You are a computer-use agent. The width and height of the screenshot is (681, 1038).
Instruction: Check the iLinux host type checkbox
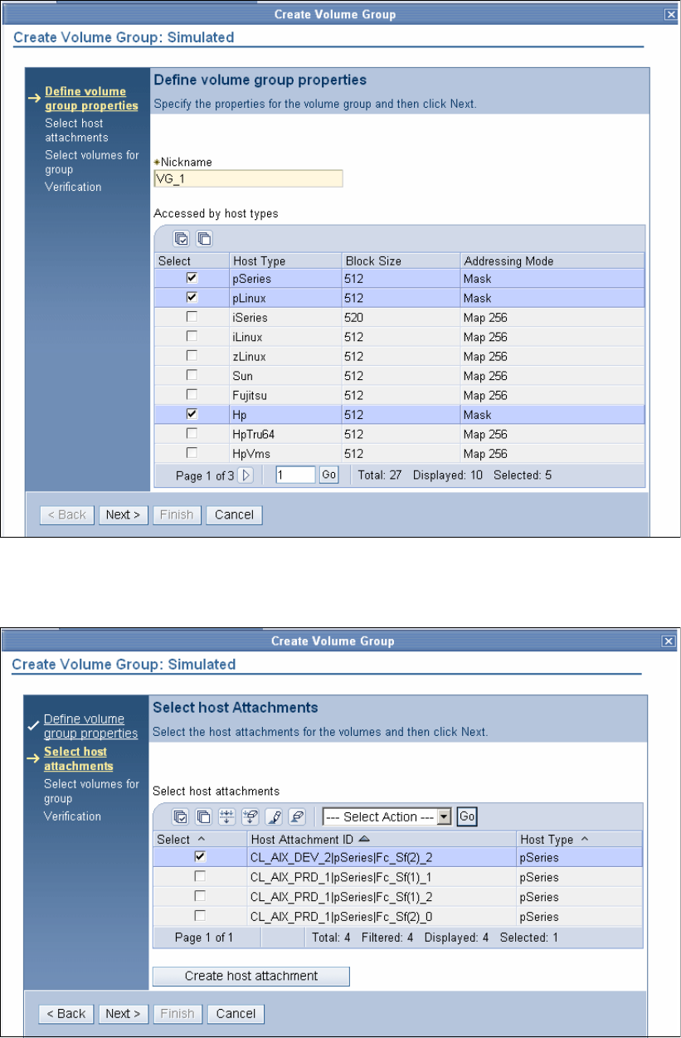(192, 337)
